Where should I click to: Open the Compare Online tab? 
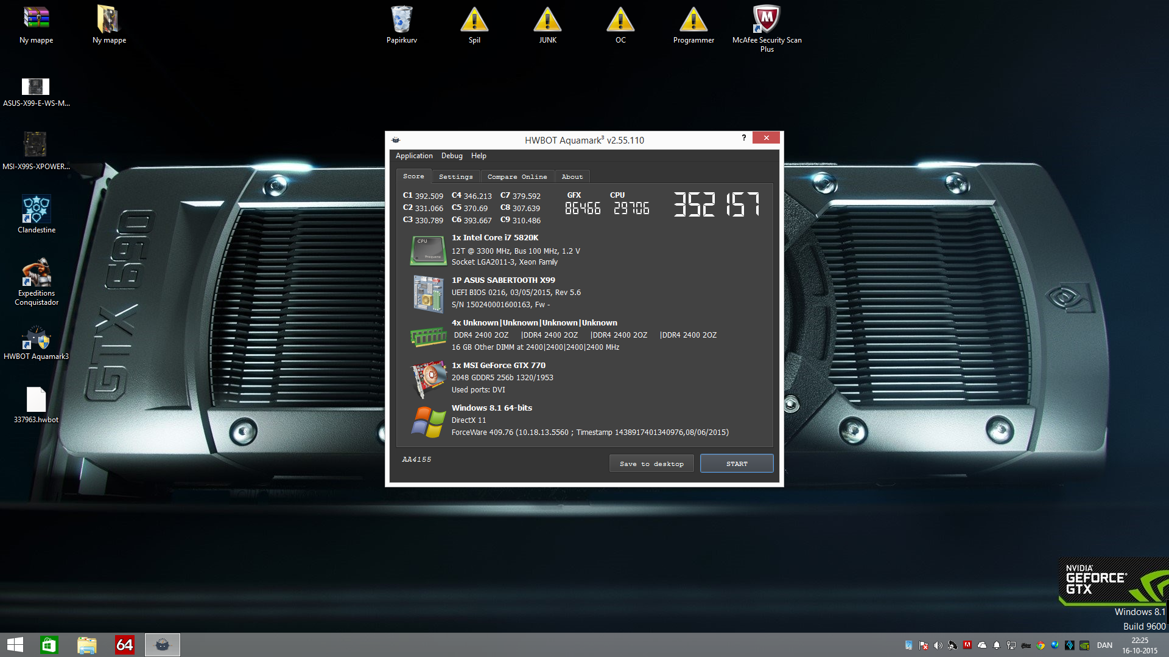click(x=517, y=176)
